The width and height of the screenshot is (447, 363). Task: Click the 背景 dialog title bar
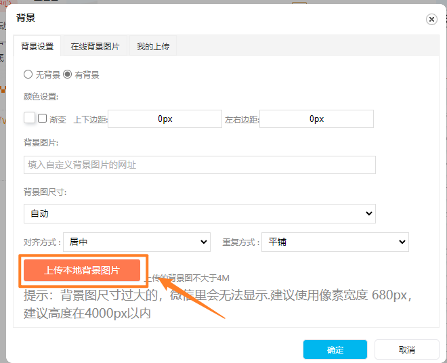(203, 19)
